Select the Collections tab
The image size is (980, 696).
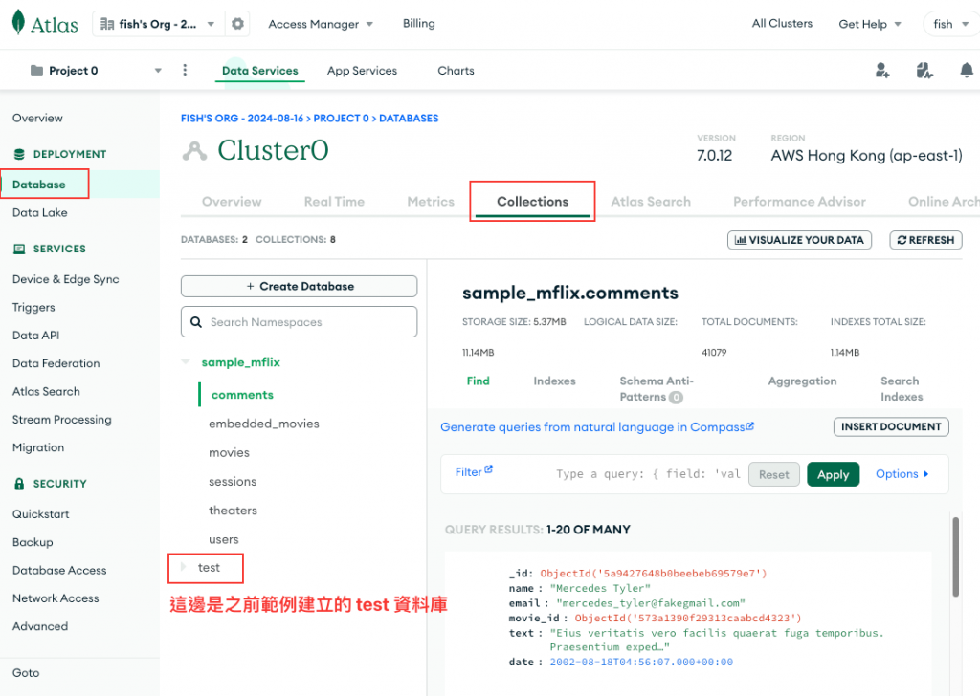coord(532,202)
